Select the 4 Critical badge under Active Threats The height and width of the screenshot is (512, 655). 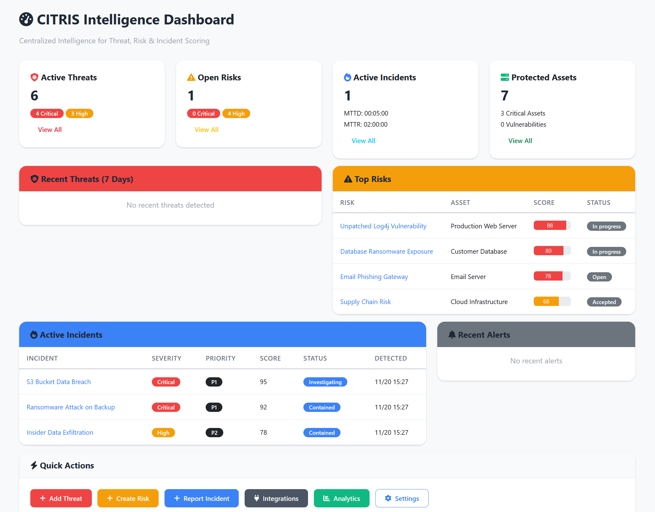click(x=47, y=113)
